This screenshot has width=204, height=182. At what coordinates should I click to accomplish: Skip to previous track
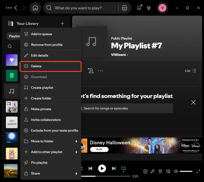(90, 169)
